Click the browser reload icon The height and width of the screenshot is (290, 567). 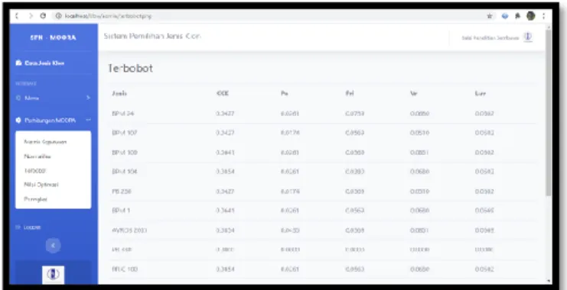[x=43, y=16]
